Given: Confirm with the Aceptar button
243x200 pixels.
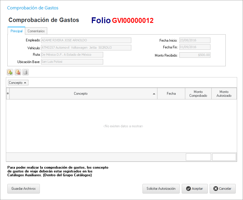Looking at the screenshot, I should pos(195,189).
